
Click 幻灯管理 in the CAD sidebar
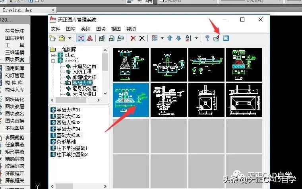click(x=15, y=76)
